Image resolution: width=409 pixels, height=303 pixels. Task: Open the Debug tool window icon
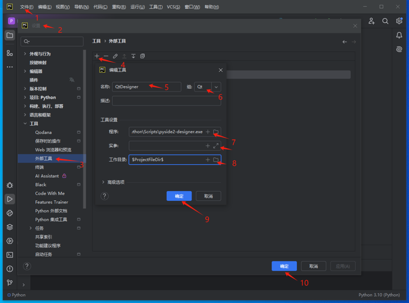pos(10,185)
